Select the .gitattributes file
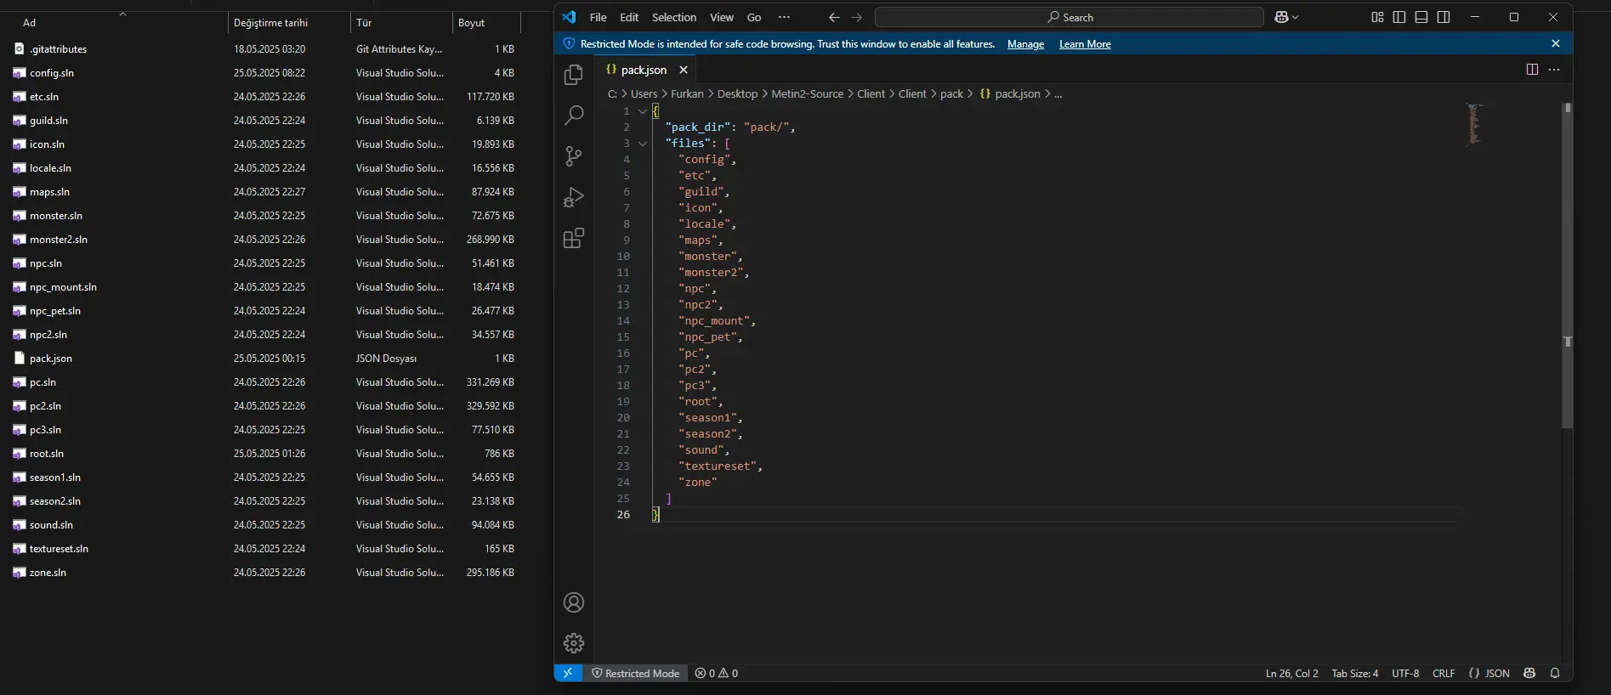Viewport: 1611px width, 695px height. [58, 49]
